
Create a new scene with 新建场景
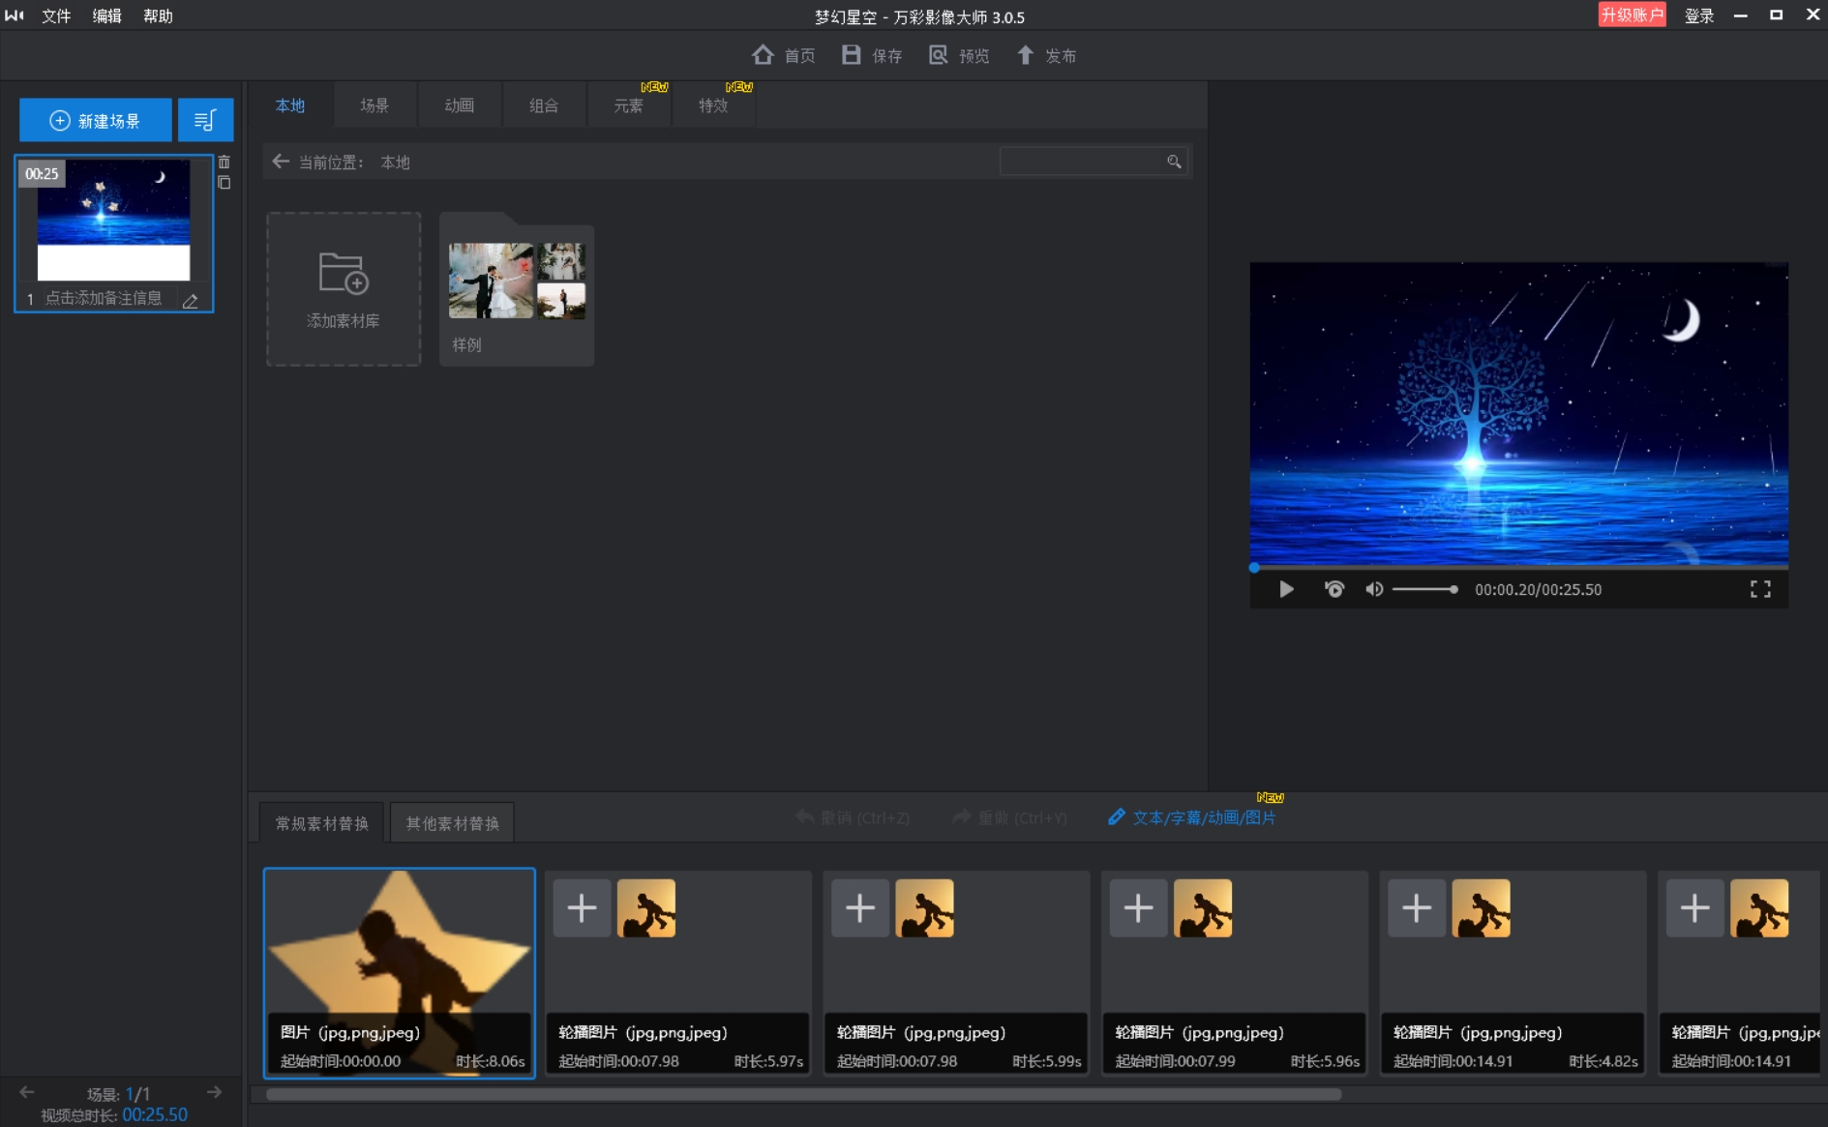coord(96,120)
